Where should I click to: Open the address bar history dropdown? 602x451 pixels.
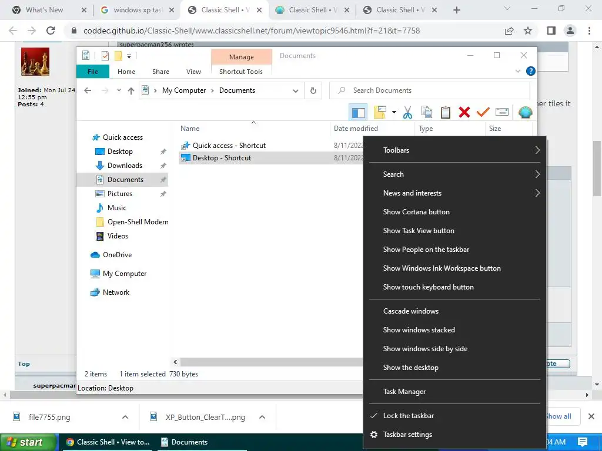[296, 91]
